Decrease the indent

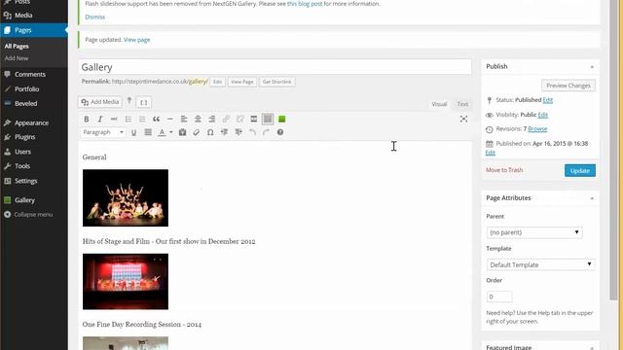point(224,132)
